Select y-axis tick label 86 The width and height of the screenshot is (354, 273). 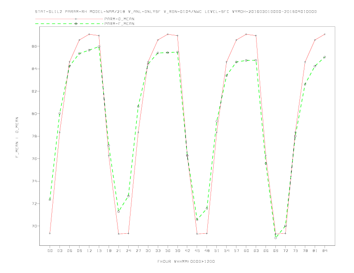(34, 46)
